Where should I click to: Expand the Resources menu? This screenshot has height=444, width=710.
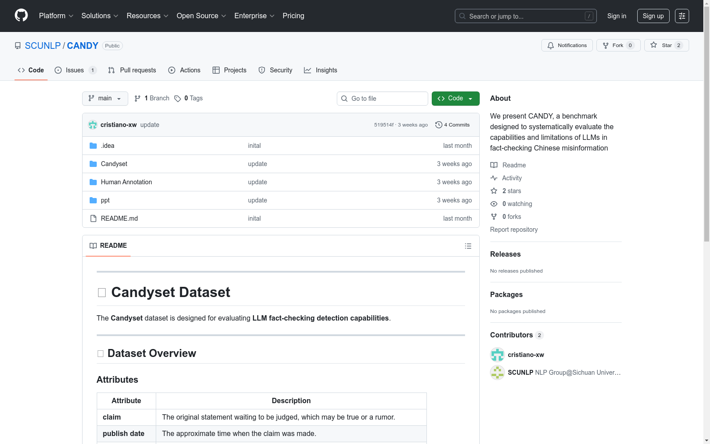click(147, 16)
